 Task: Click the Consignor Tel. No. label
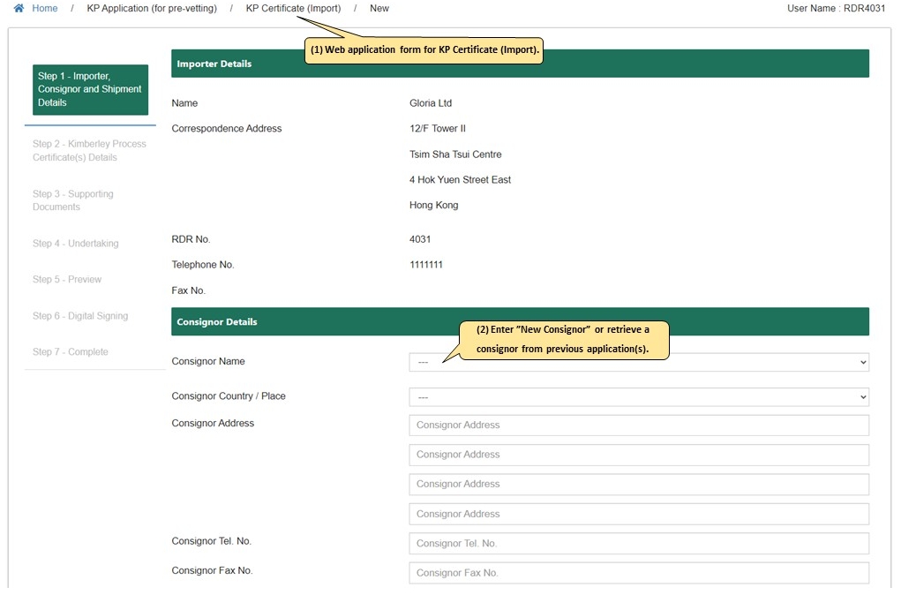tap(211, 541)
